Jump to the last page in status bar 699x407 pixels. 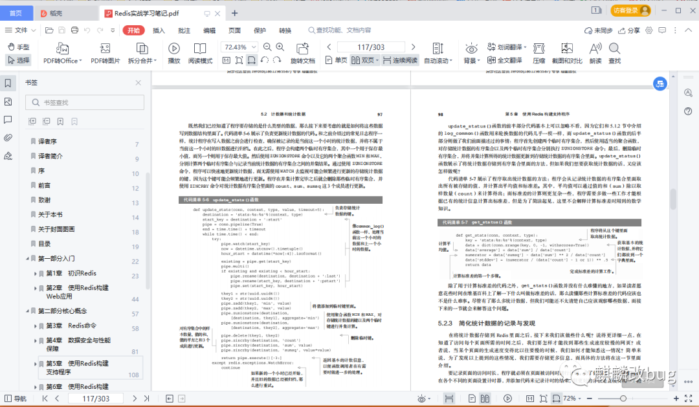click(x=147, y=399)
